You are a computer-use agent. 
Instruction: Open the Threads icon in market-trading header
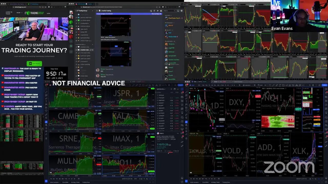click(x=151, y=11)
